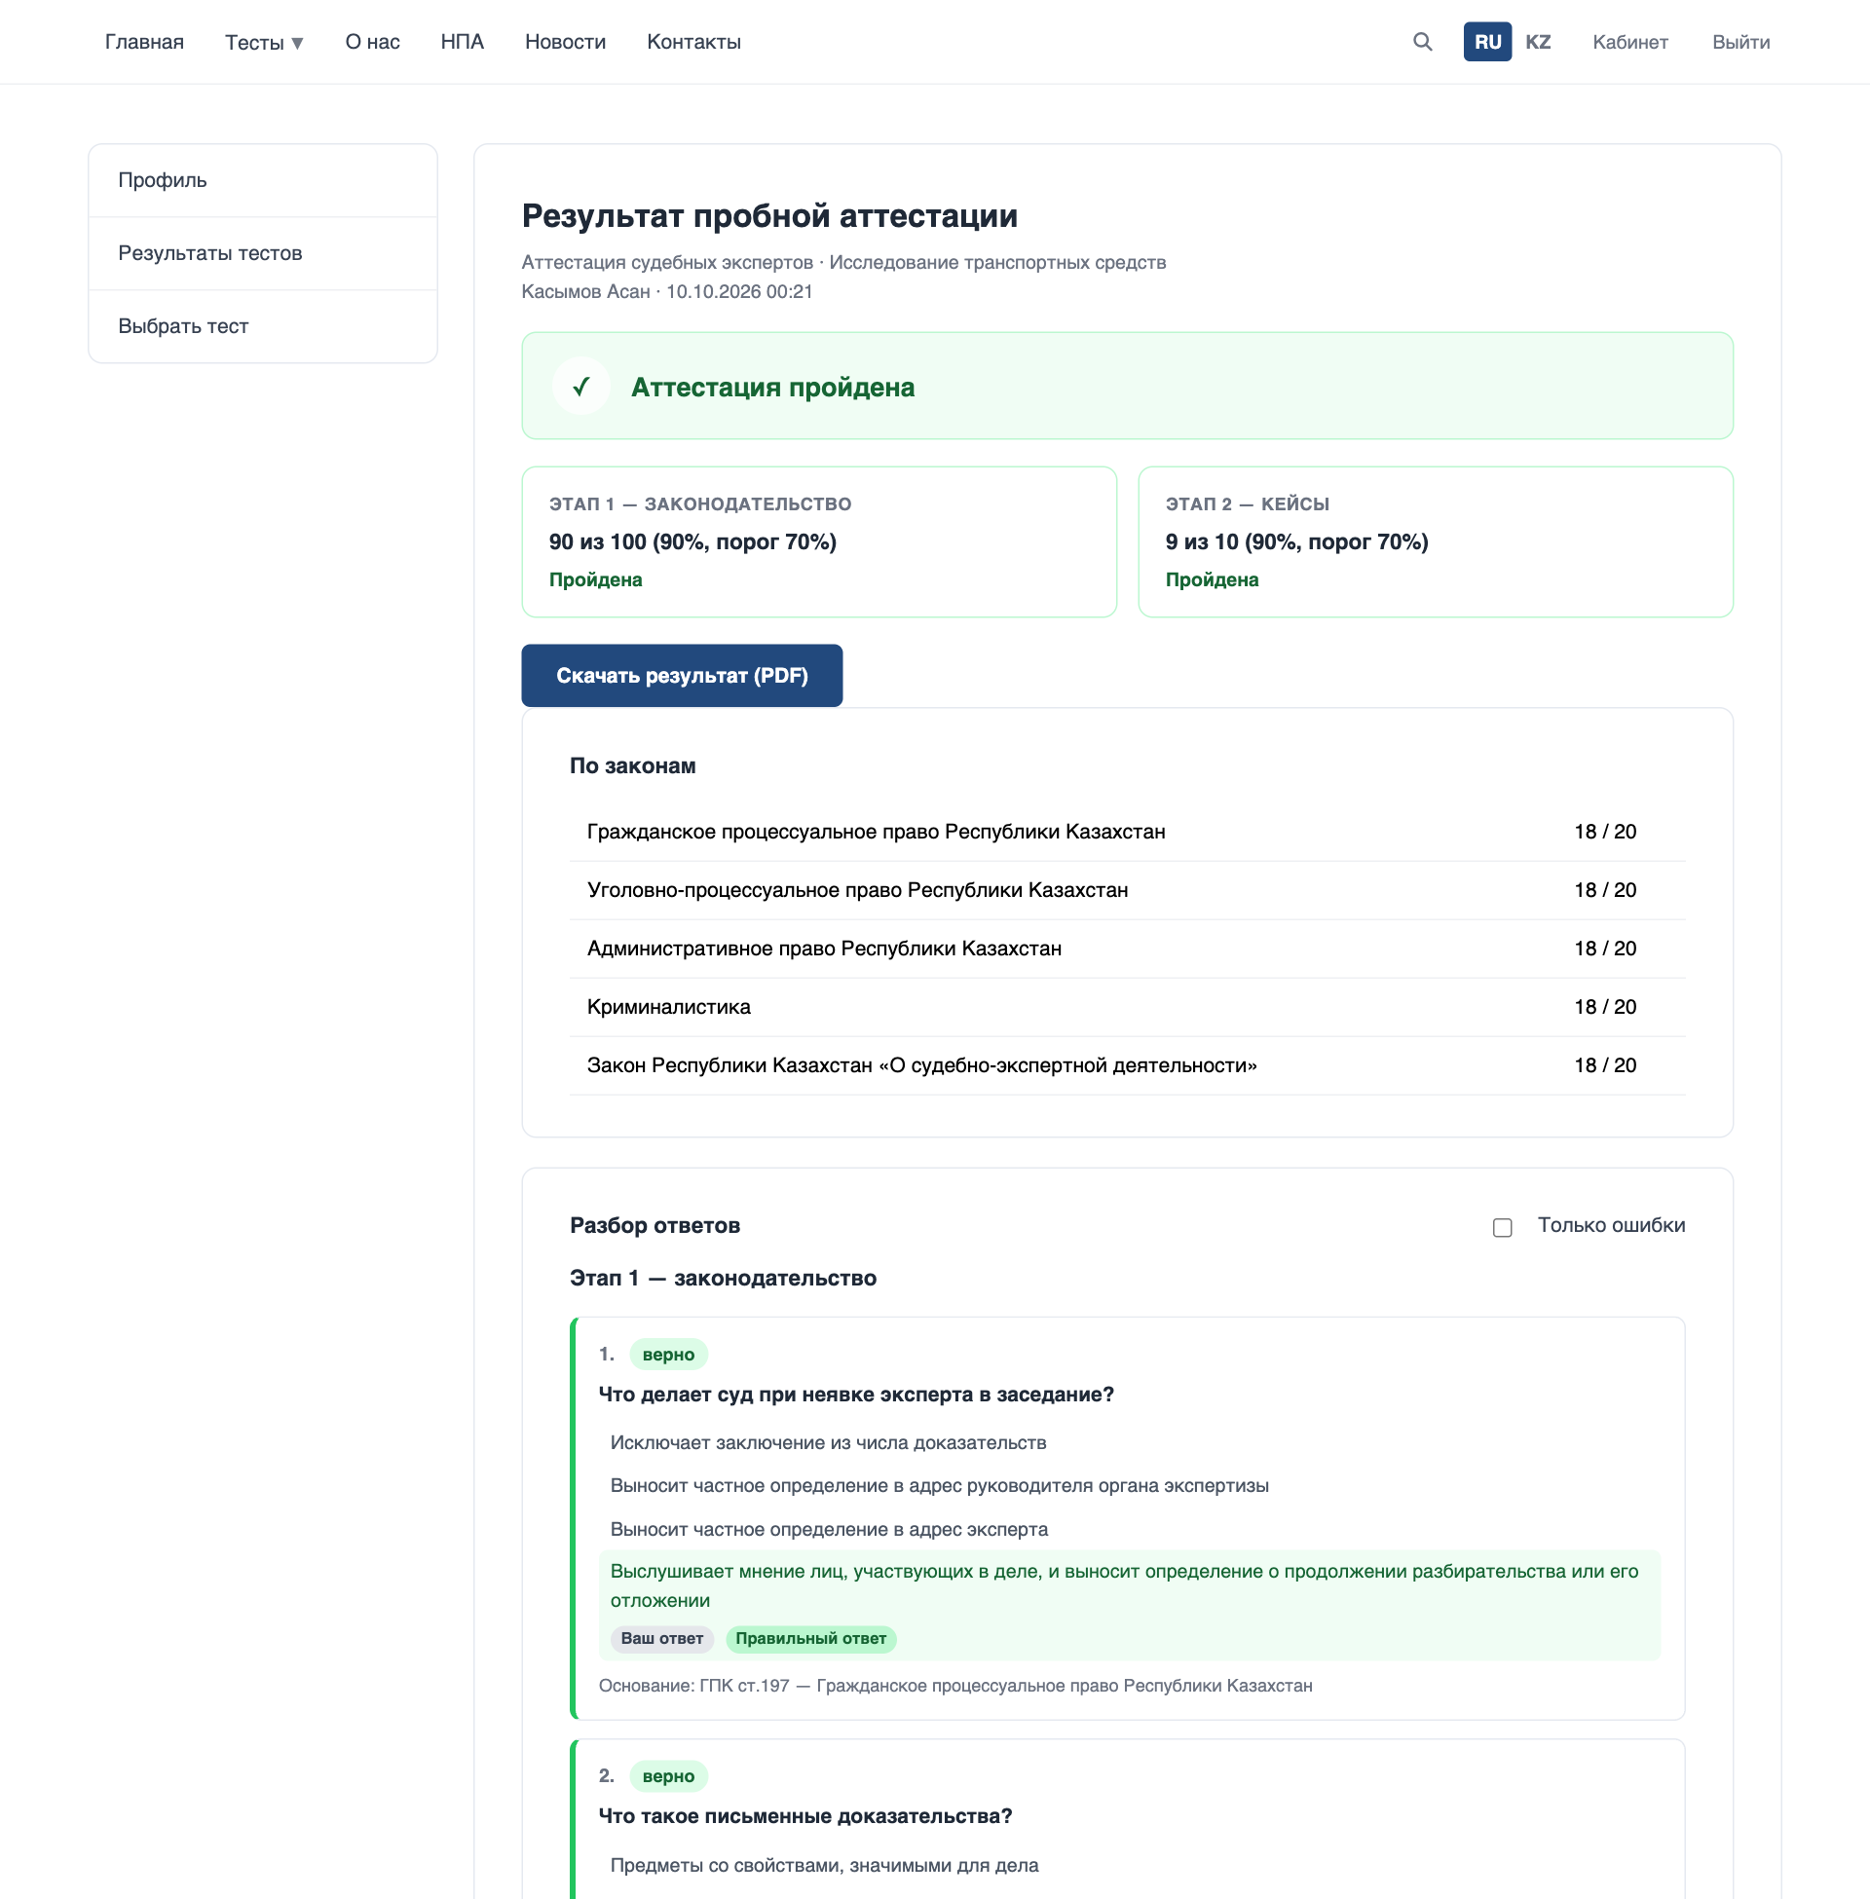Enable the Только ошибки checkbox
This screenshot has height=1899, width=1870.
click(x=1502, y=1227)
